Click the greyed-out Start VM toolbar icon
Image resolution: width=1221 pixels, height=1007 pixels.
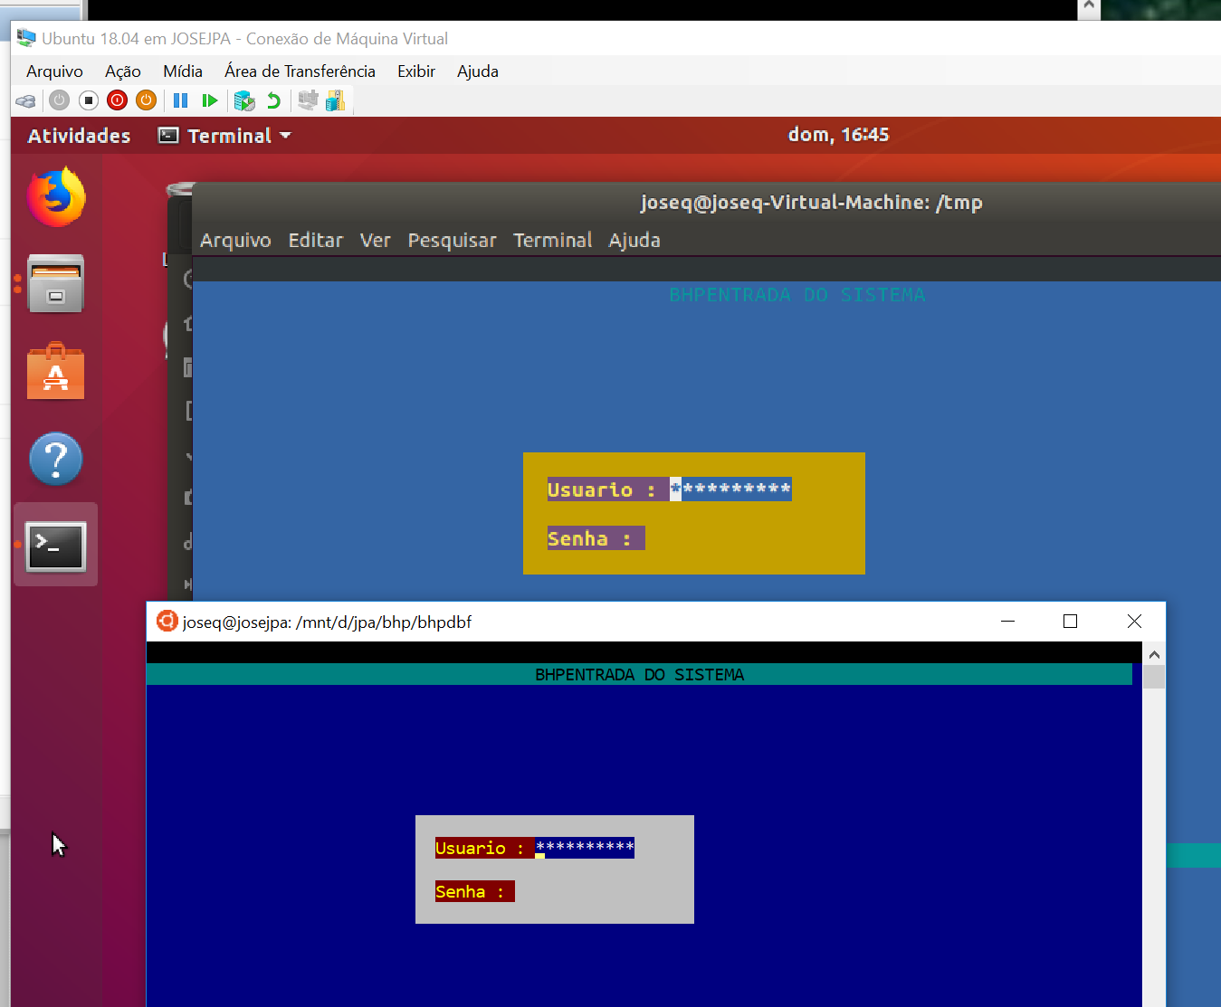coord(59,100)
